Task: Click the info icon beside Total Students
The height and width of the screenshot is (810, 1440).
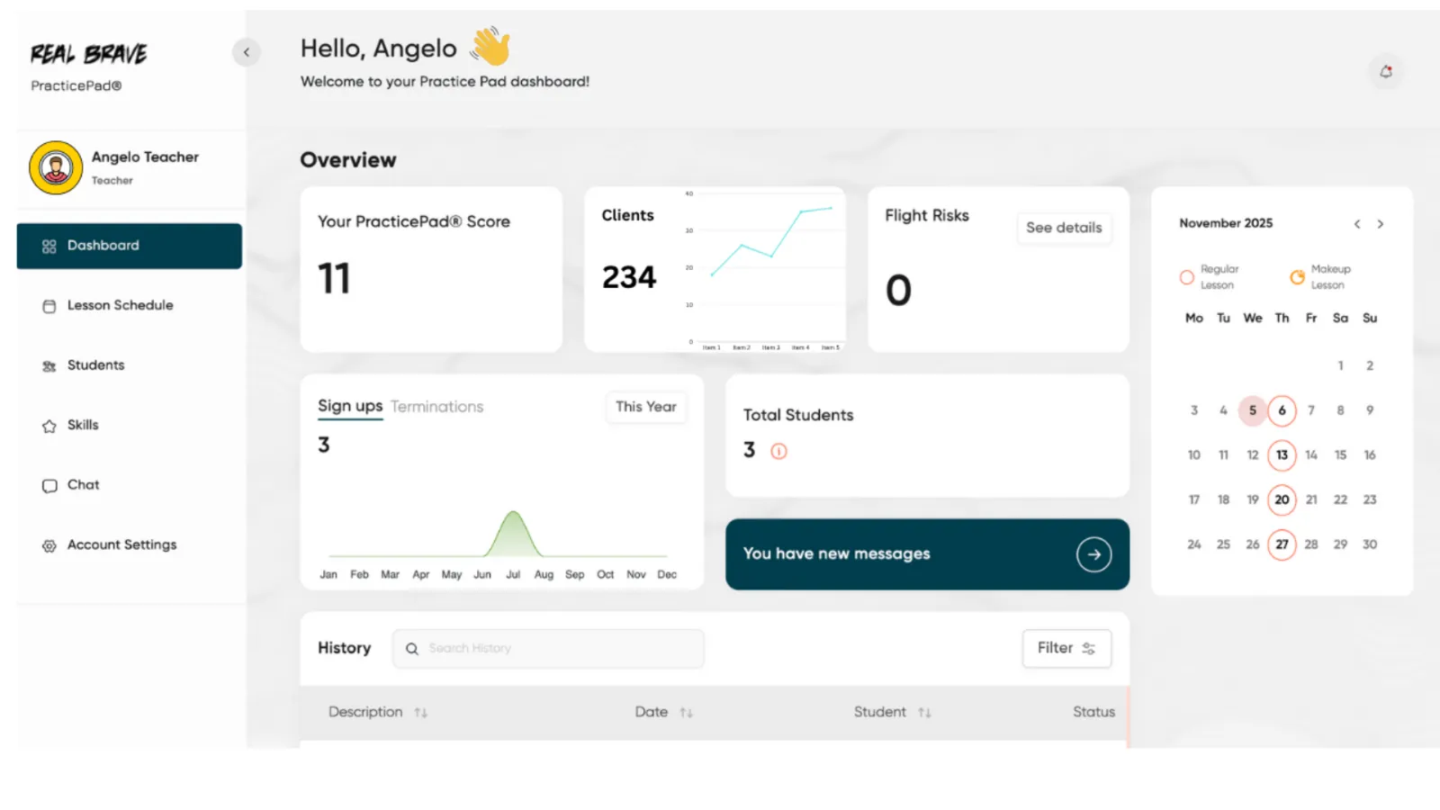Action: pos(778,451)
